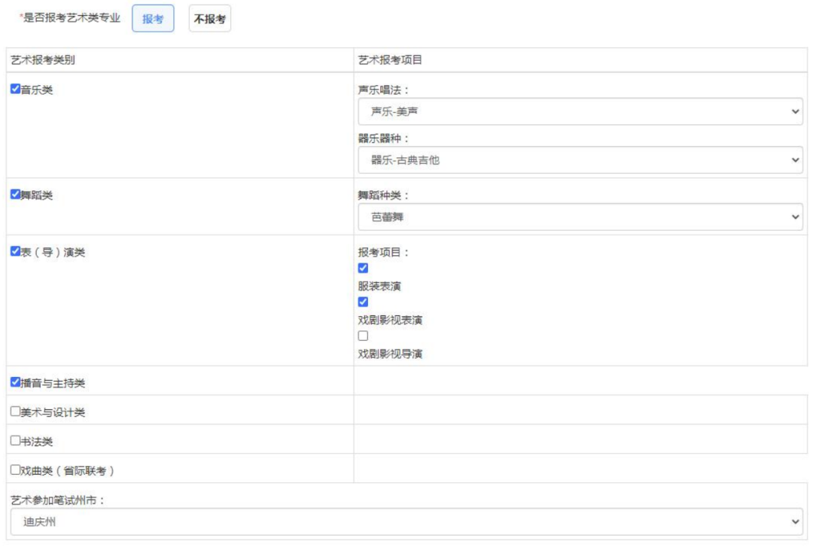The height and width of the screenshot is (547, 813).
Task: Uncheck the 播音与主持类 checkbox
Action: click(x=15, y=382)
